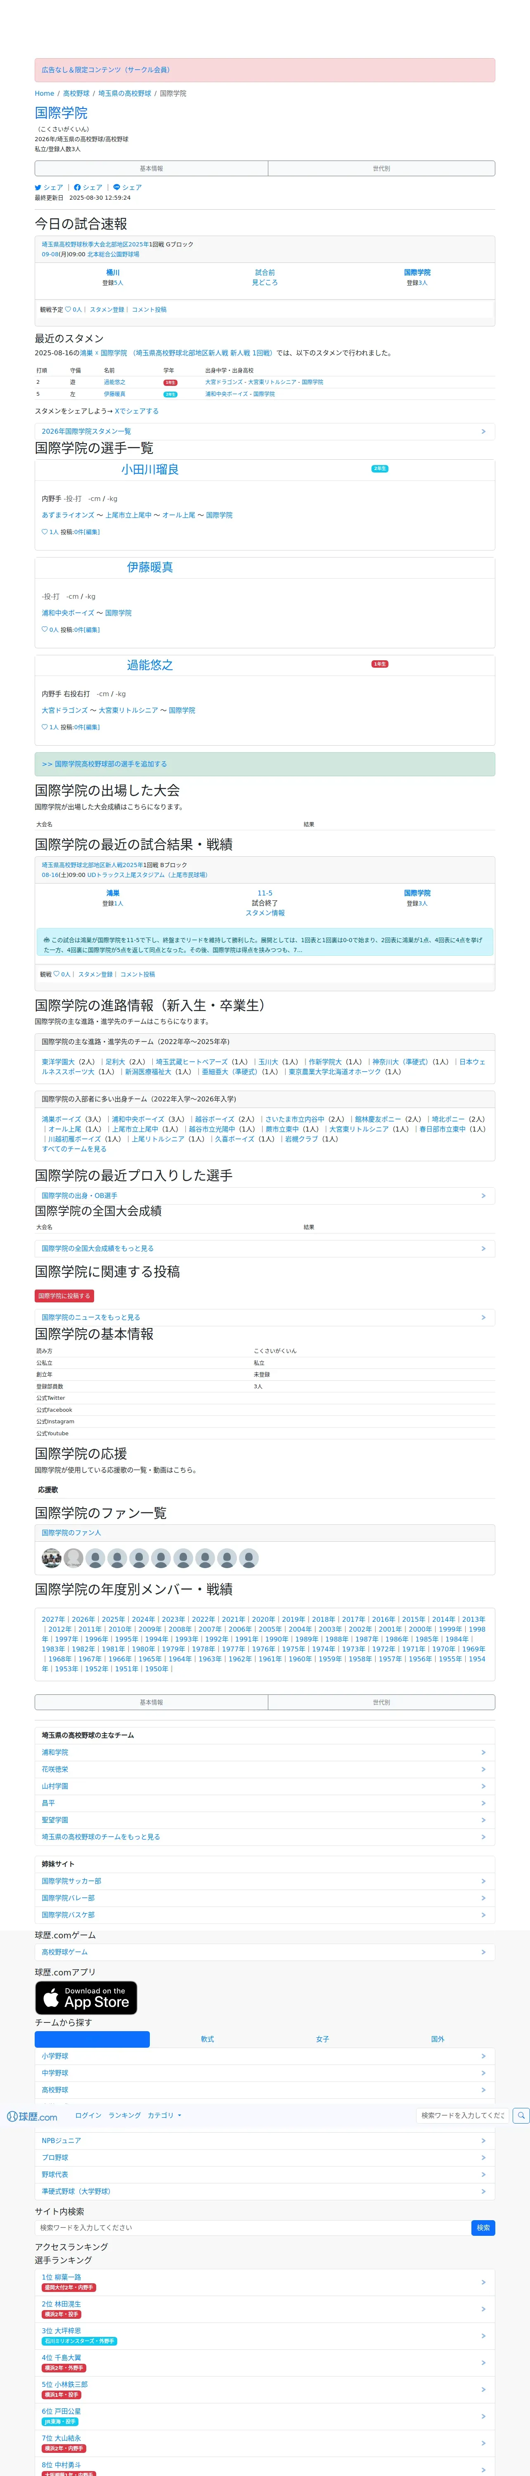Image resolution: width=530 pixels, height=2476 pixels.
Task: Open the 世代別 tab above the share links
Action: pos(381,168)
